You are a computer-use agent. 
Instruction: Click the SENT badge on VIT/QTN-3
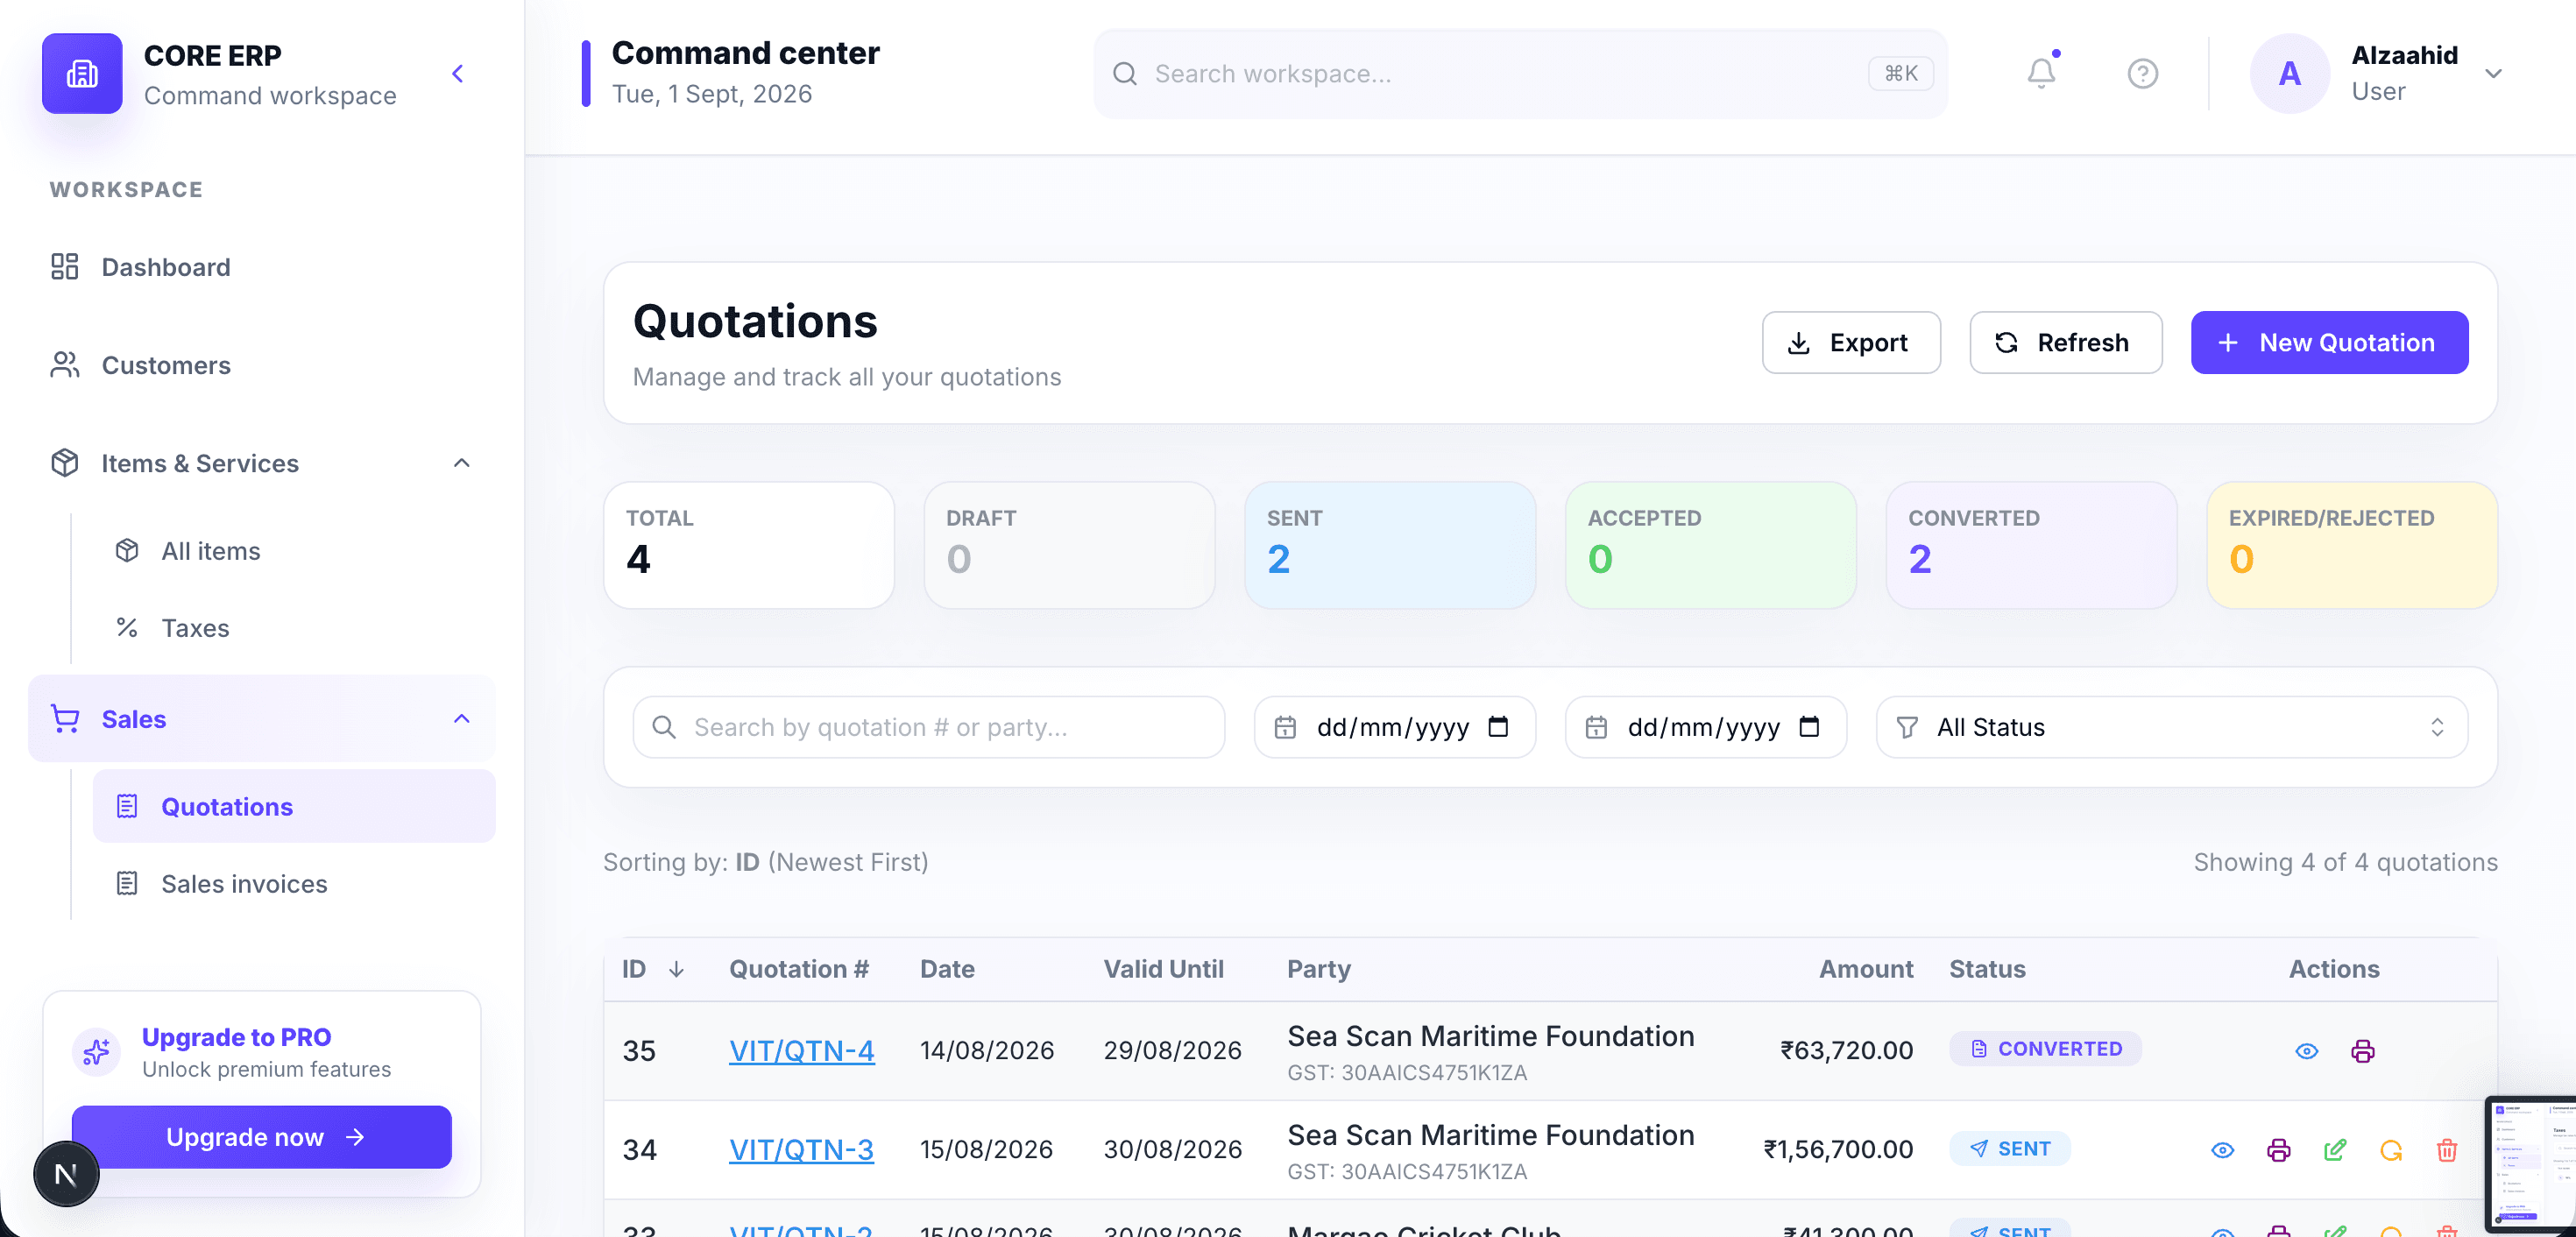coord(2009,1148)
